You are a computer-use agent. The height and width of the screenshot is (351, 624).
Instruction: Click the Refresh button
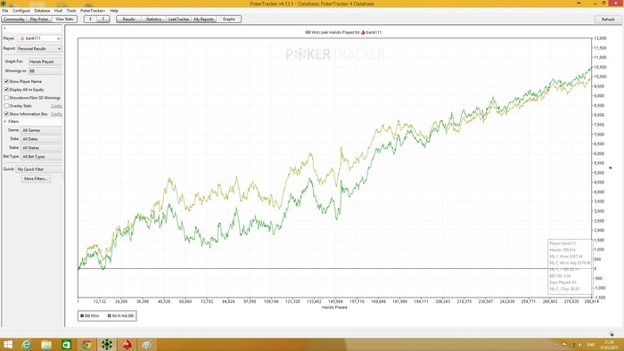(x=608, y=19)
